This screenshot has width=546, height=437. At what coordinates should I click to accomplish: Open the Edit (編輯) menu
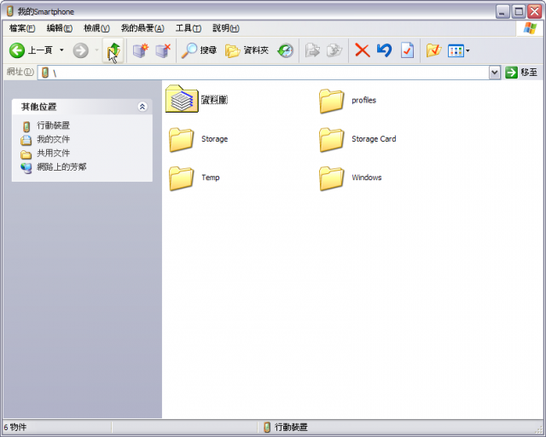(60, 28)
